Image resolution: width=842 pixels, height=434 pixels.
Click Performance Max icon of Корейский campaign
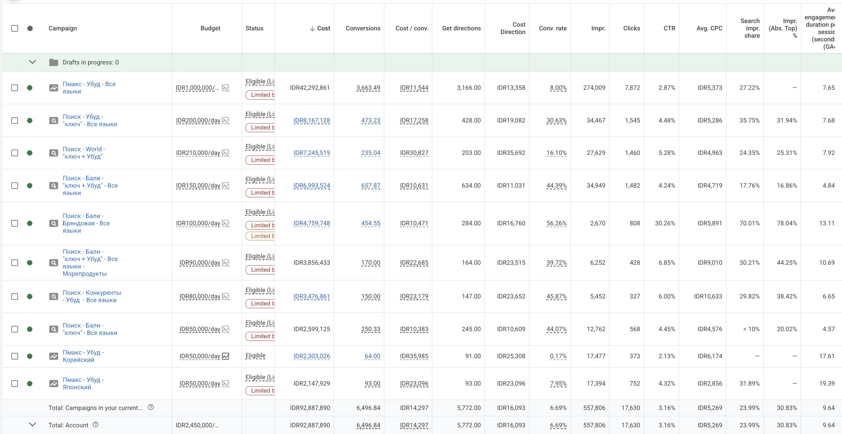(54, 356)
